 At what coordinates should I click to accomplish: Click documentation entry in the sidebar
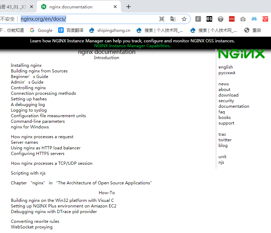click(x=234, y=106)
